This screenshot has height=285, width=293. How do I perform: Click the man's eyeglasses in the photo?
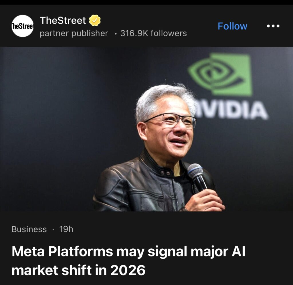[171, 121]
